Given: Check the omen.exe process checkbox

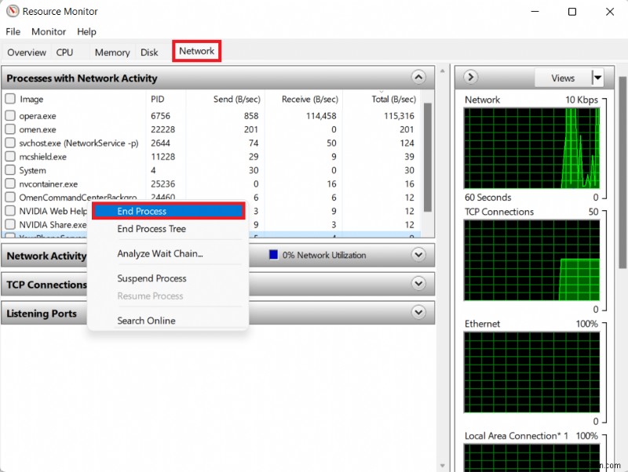Looking at the screenshot, I should [x=10, y=129].
